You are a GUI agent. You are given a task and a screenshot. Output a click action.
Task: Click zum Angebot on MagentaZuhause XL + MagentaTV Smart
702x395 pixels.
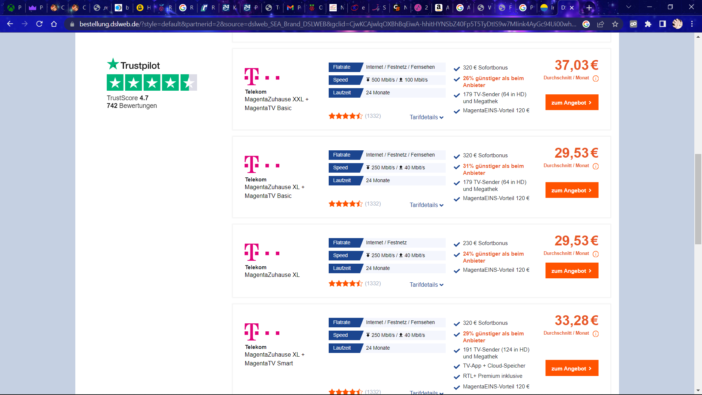(x=571, y=368)
